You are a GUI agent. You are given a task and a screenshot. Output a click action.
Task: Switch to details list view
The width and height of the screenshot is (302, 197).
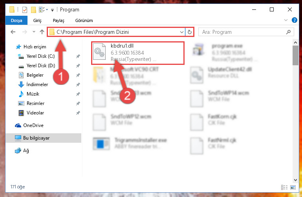point(284,187)
